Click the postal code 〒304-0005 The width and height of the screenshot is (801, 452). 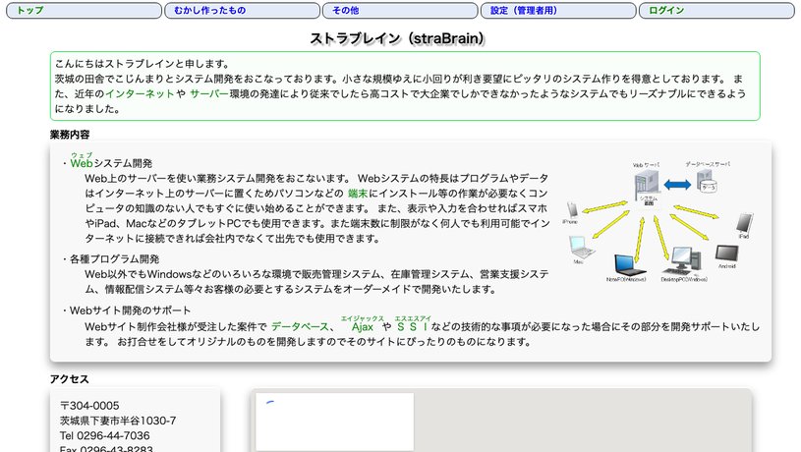[x=89, y=406]
